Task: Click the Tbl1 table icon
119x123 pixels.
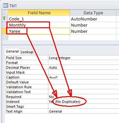Action: pyautogui.click(x=5, y=6)
